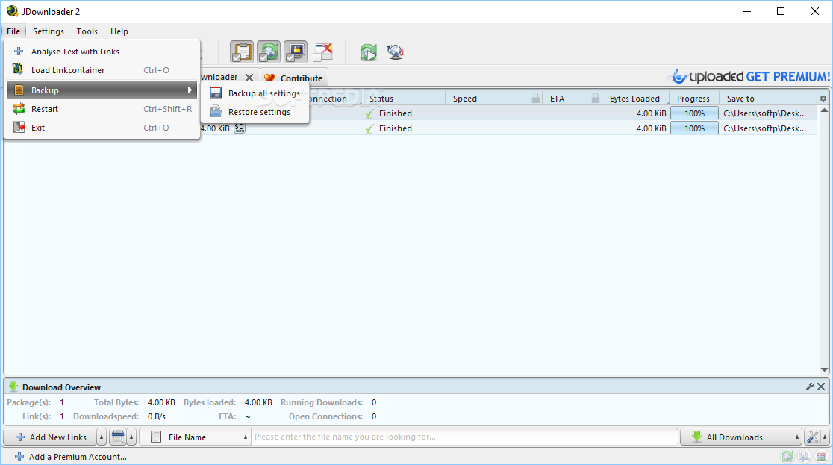Viewport: 833px width, 465px height.
Task: Click the folder icon beside Restore settings
Action: 216,112
